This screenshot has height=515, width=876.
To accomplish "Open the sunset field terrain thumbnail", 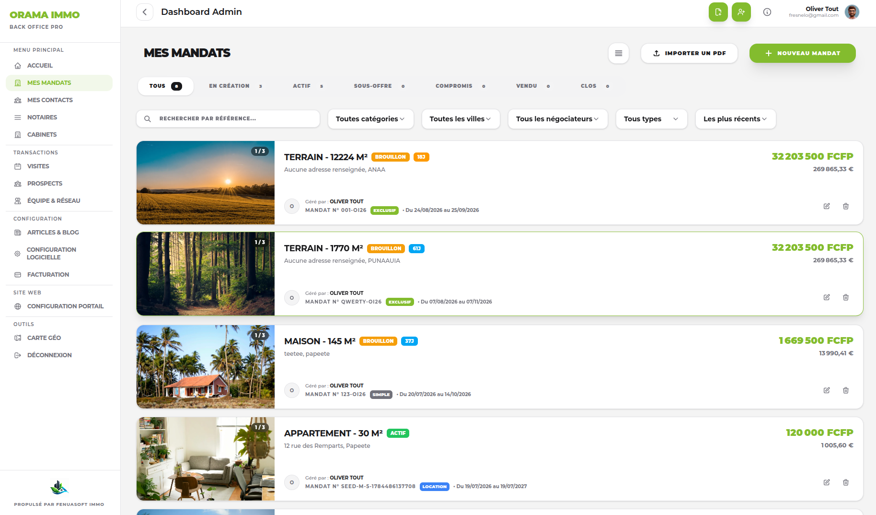I will pos(206,183).
